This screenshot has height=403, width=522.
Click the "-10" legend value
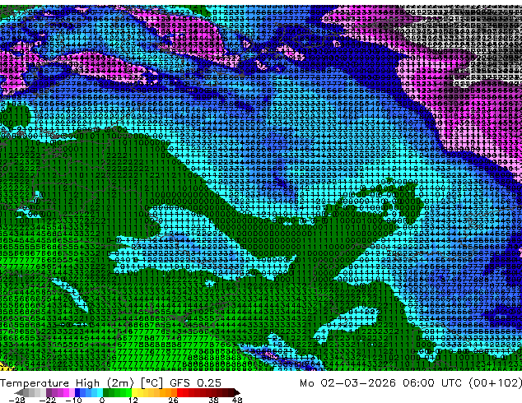pos(73,400)
